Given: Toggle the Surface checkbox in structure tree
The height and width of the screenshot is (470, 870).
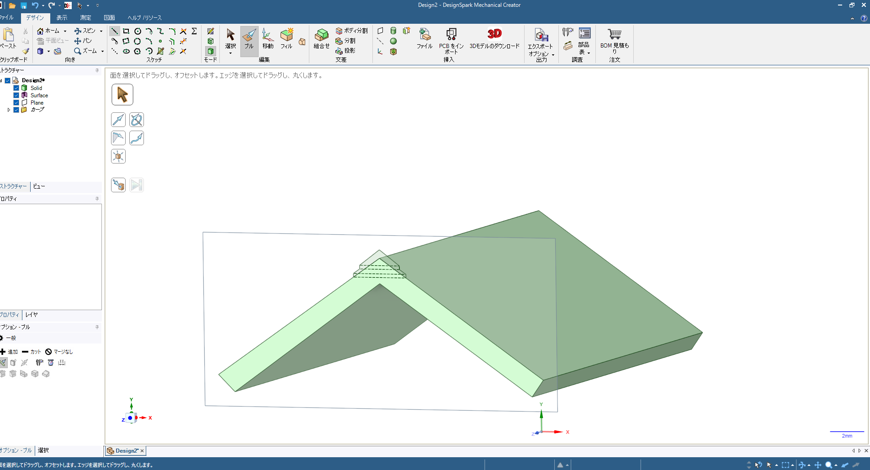Looking at the screenshot, I should [x=16, y=95].
